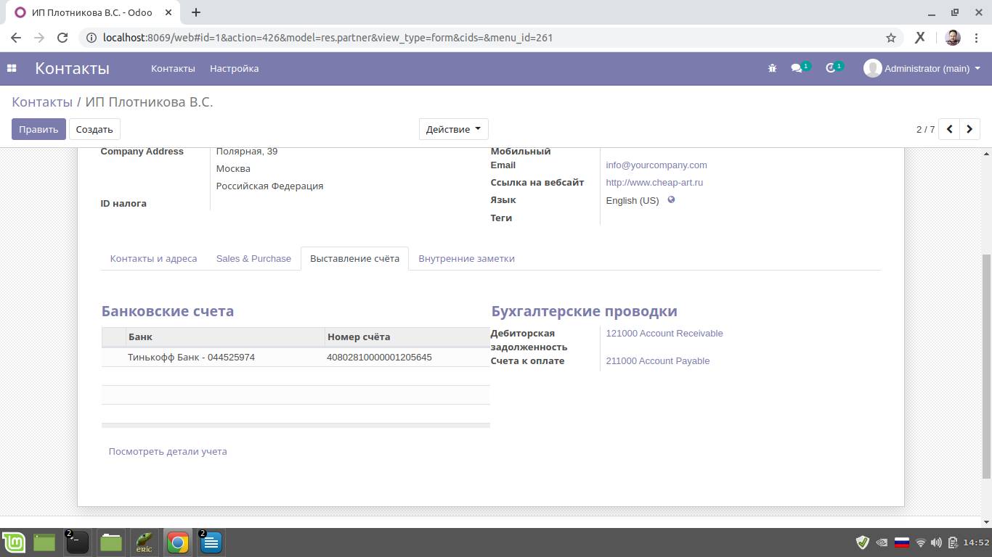This screenshot has height=557, width=992.
Task: Open 121000 Account Receivable link
Action: coord(664,334)
